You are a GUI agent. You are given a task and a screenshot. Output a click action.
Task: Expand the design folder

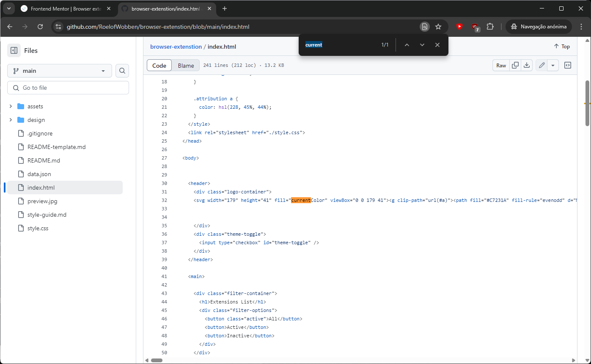pyautogui.click(x=11, y=120)
